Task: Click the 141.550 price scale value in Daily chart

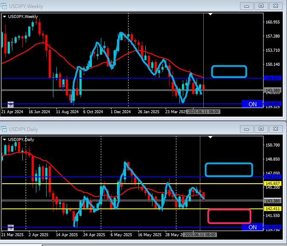Action: click(272, 215)
